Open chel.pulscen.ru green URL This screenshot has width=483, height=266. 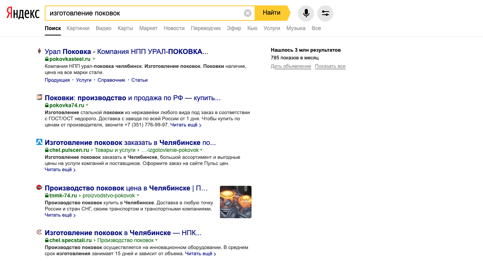69,150
